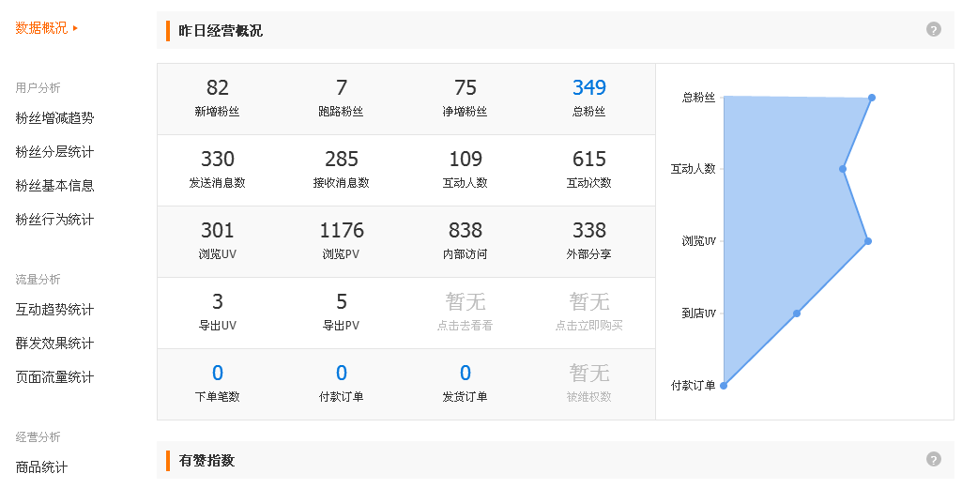Click the 到店UV data point on chart
This screenshot has width=962, height=489.
797,313
